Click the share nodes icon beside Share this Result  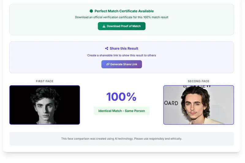point(107,48)
